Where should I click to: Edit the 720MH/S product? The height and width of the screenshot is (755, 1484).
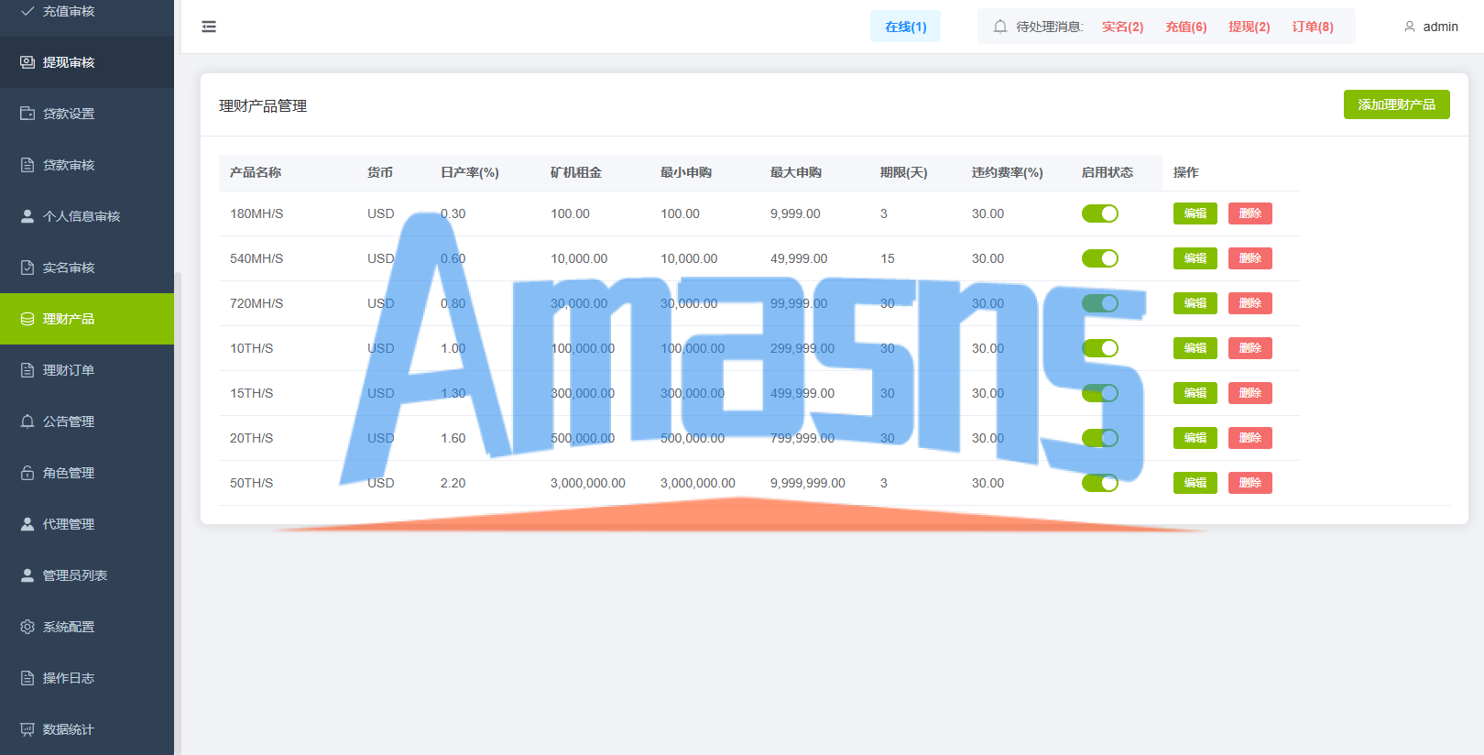pyautogui.click(x=1195, y=303)
